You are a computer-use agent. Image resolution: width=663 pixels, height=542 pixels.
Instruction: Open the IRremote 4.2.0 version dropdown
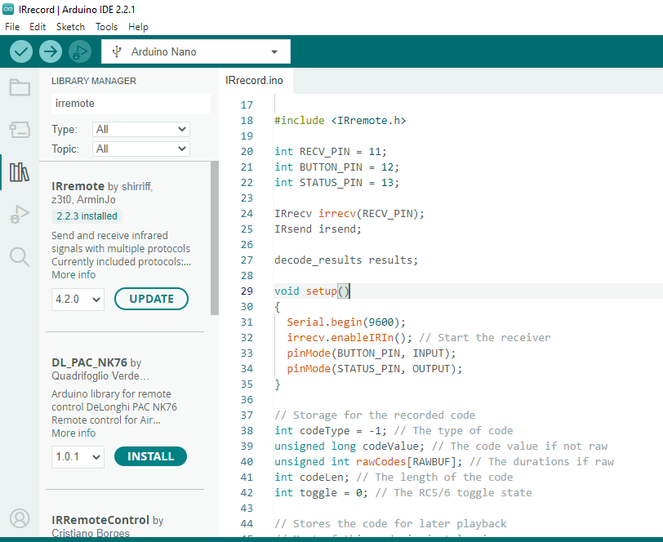click(x=78, y=300)
